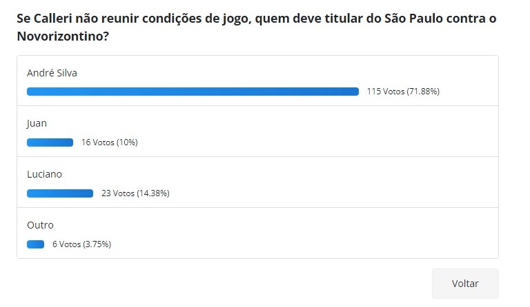Select the Luciano option label

click(44, 174)
